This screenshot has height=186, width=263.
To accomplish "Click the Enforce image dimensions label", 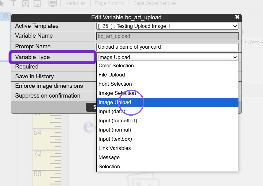I will click(49, 86).
